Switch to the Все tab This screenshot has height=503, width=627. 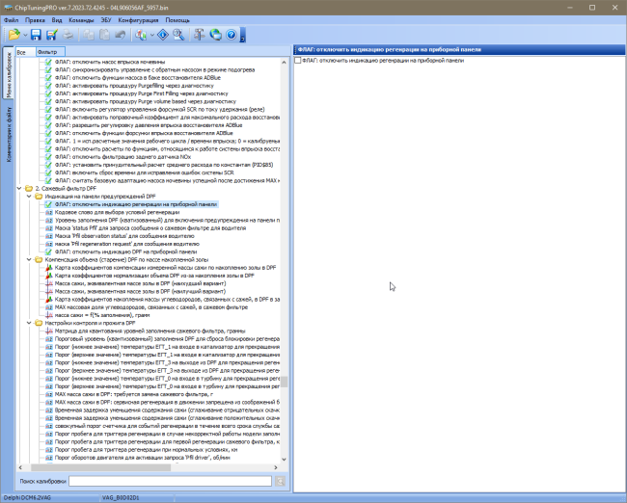(x=25, y=52)
